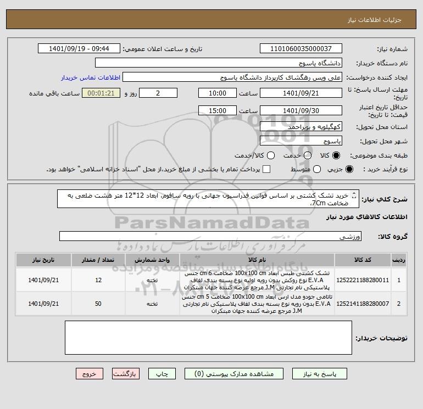Click the goods group field ورزشی

210,236
